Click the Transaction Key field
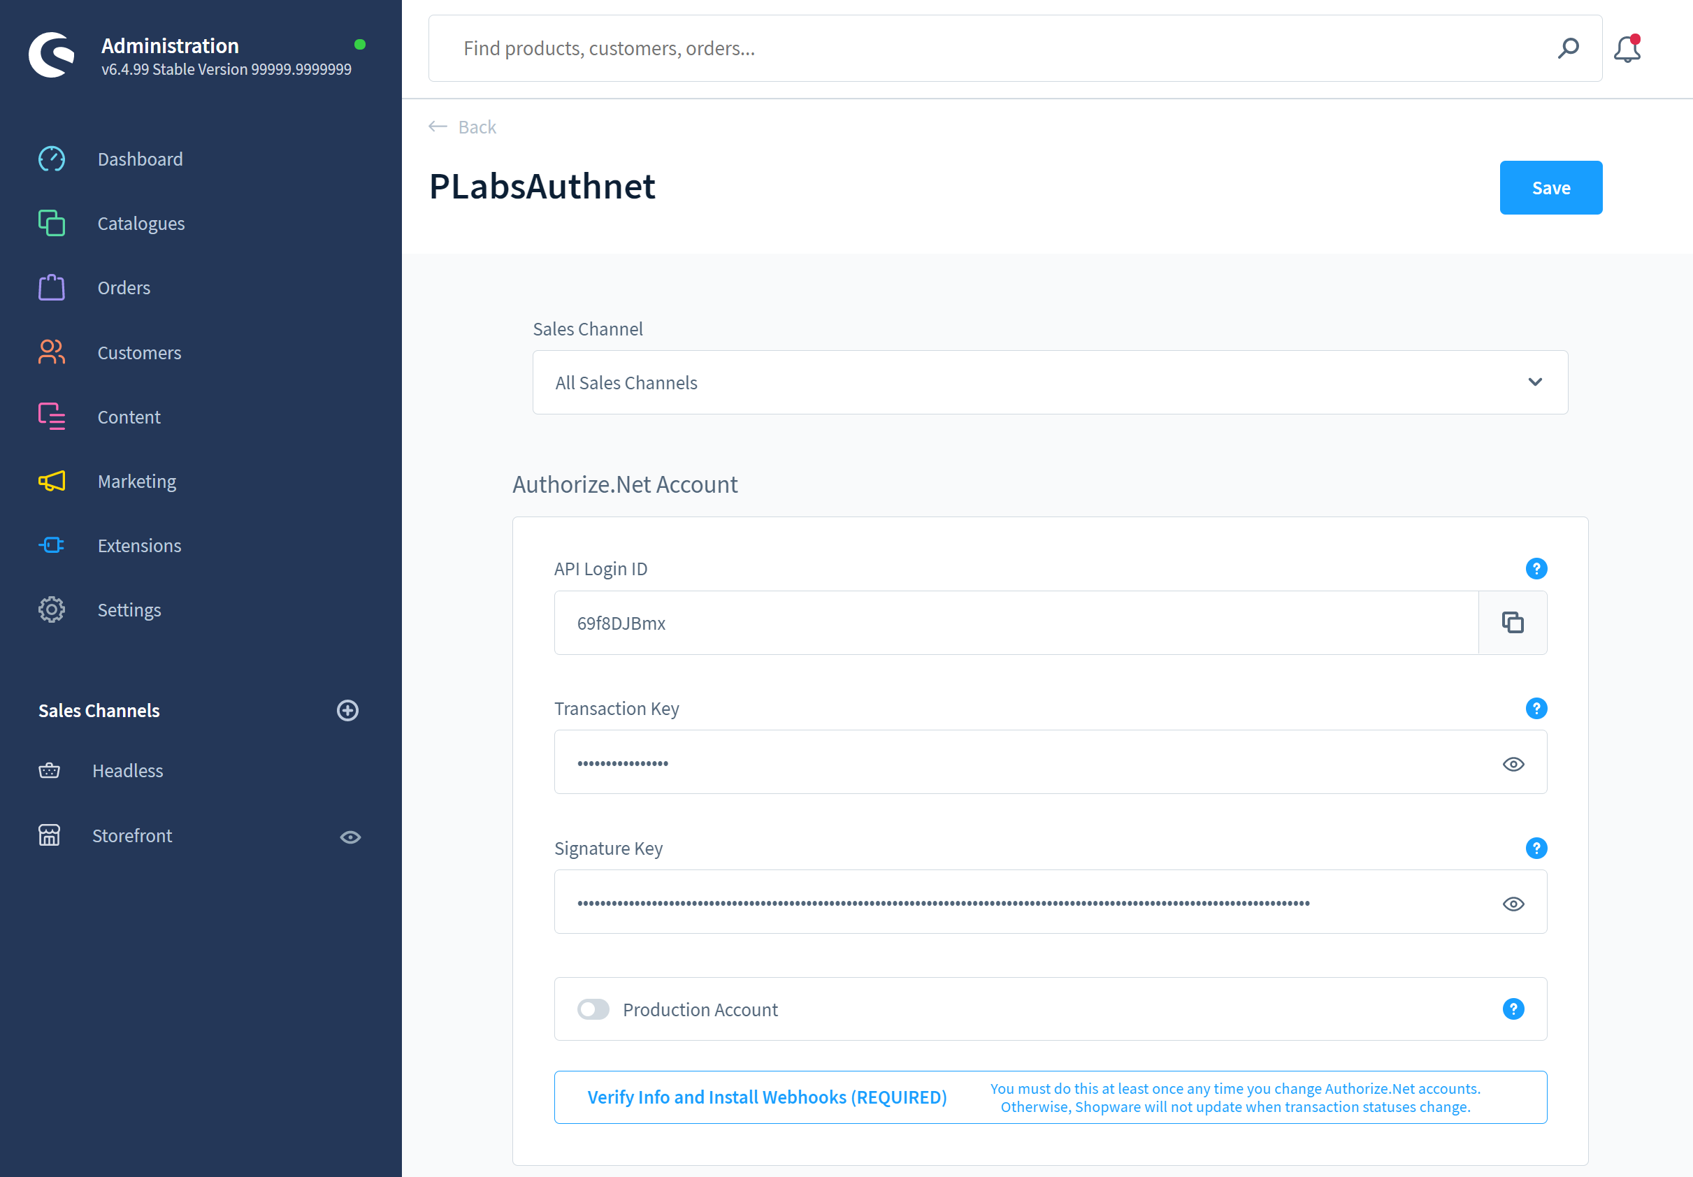The height and width of the screenshot is (1177, 1693). (1050, 763)
